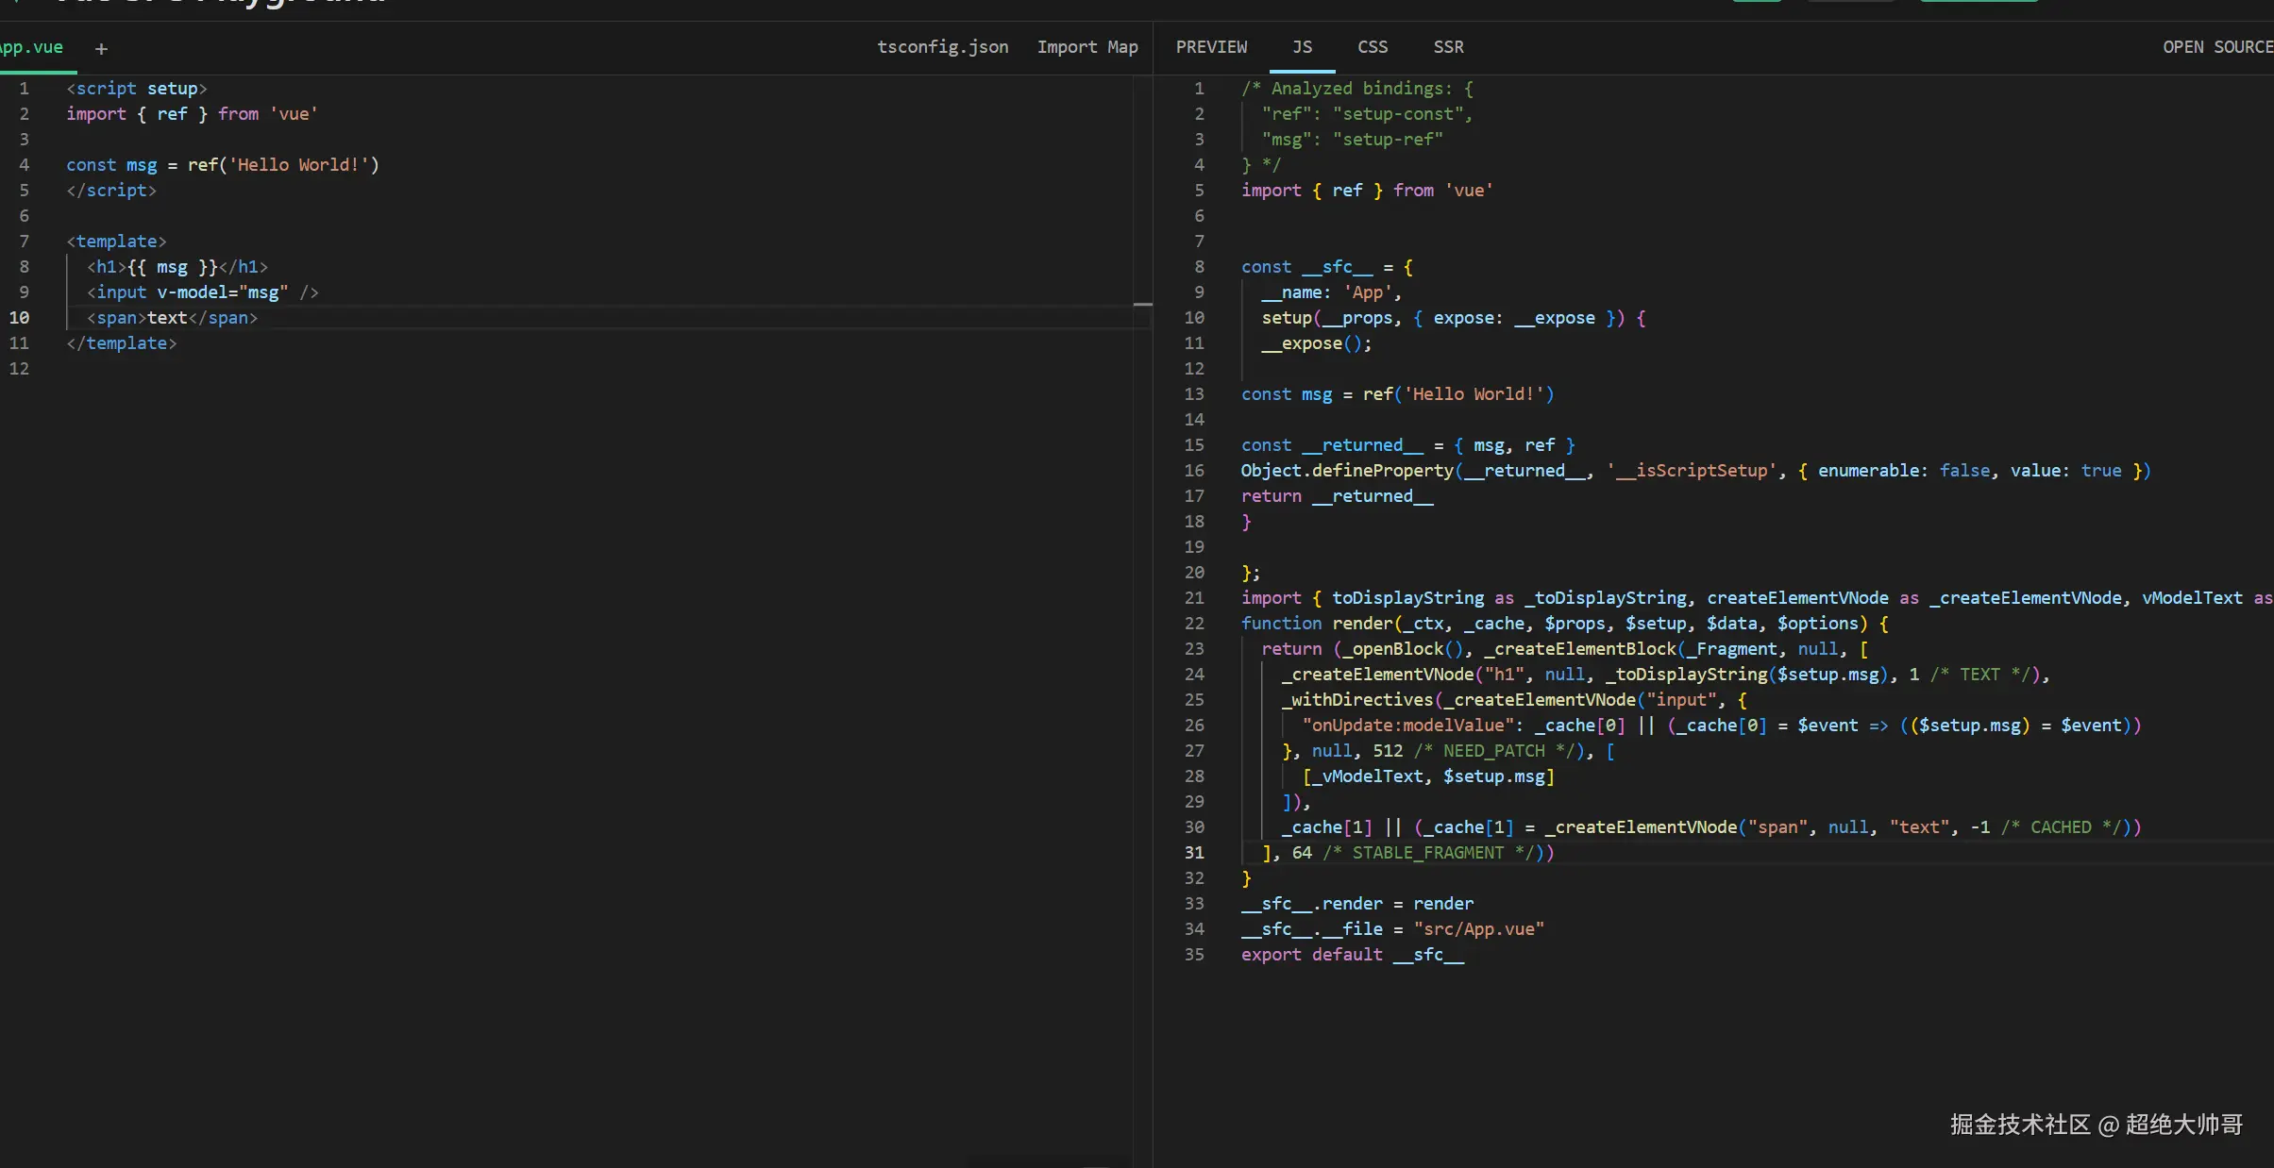Select the App.vue file tab
This screenshot has height=1168, width=2274.
coord(33,47)
